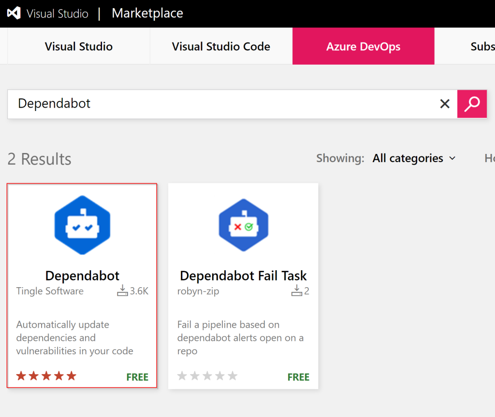Click the Visual Studio logo icon

[x=13, y=13]
